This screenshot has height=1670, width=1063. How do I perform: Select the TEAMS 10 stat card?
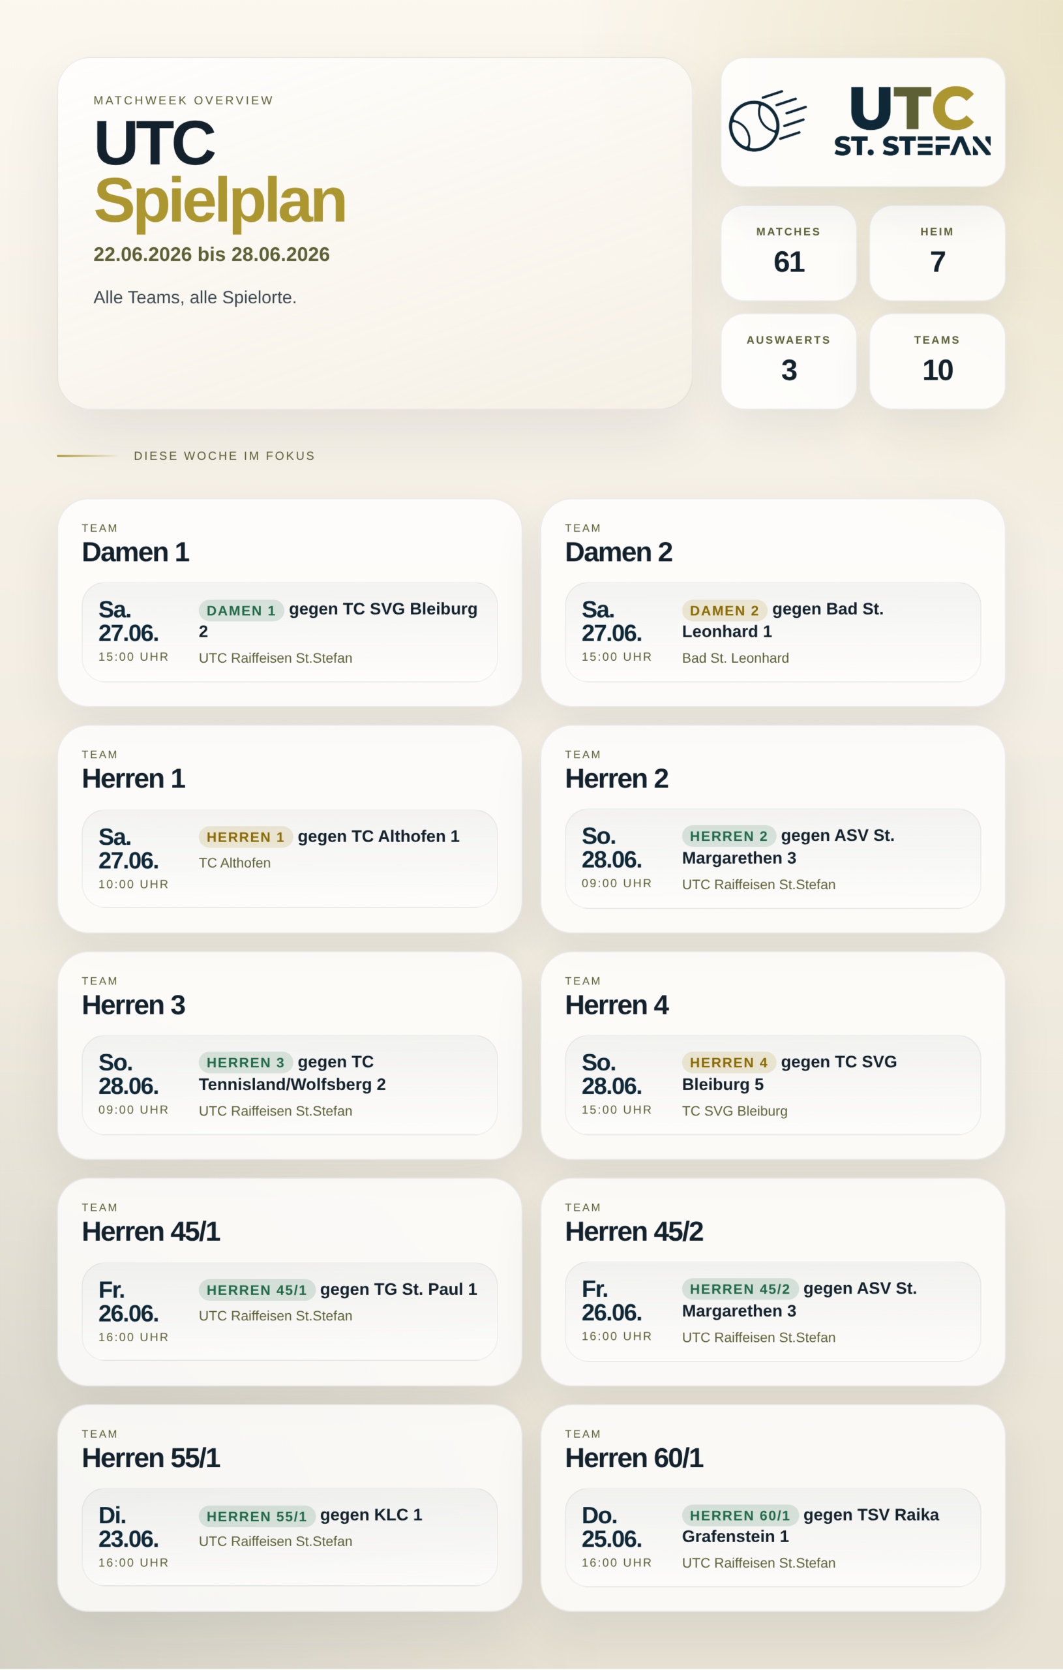point(936,361)
